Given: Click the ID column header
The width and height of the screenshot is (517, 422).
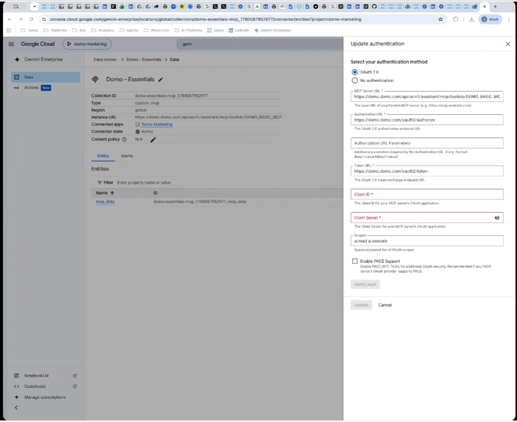Looking at the screenshot, I should [155, 193].
